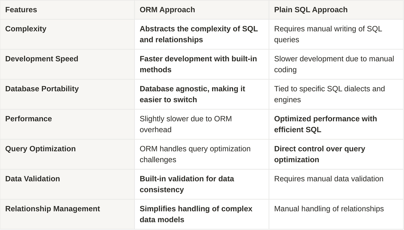The height and width of the screenshot is (230, 404).
Task: Select the Development Speed row label
Action: 42,59
